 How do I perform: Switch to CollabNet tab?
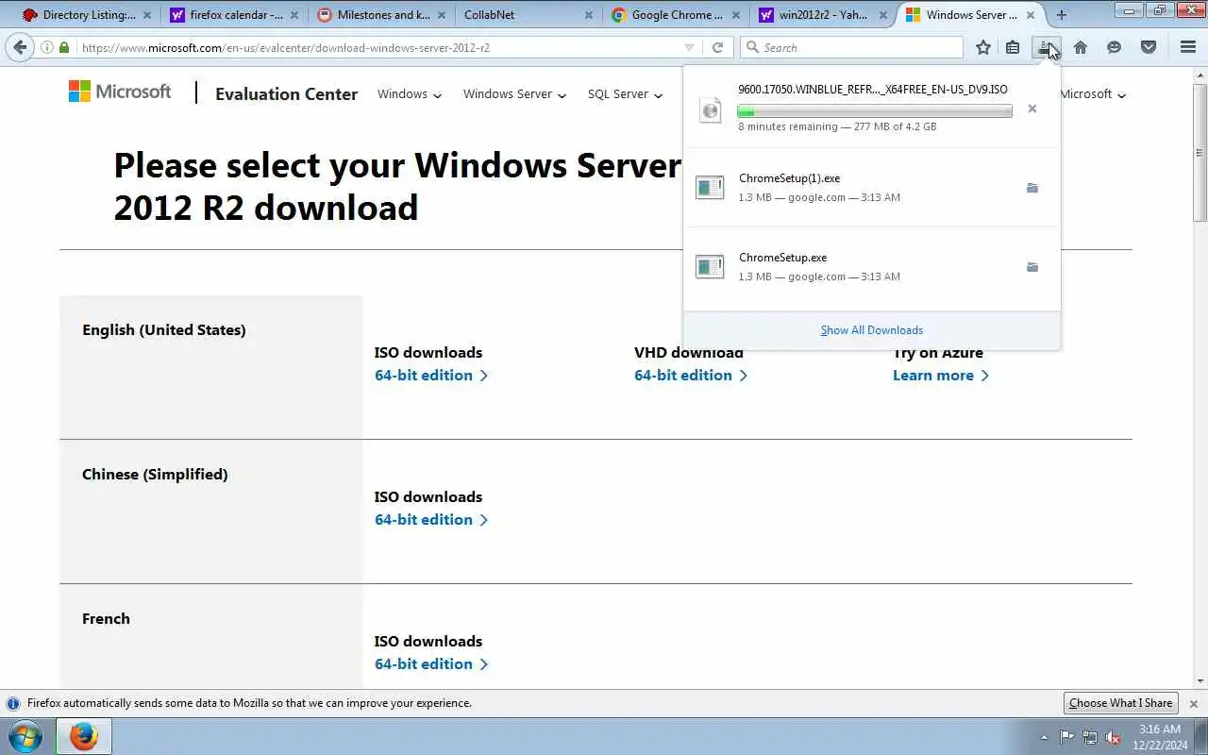(530, 15)
